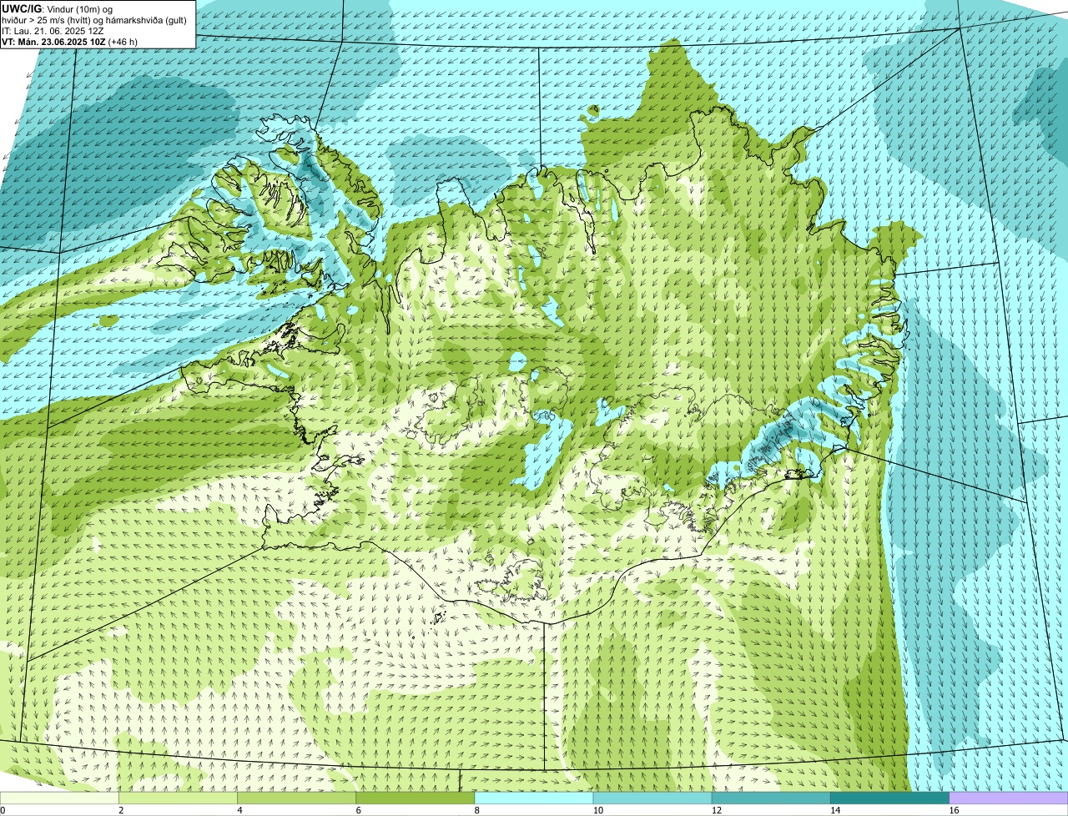Select the legend scale label "16"
Screen dimensions: 1068x816
954,810
